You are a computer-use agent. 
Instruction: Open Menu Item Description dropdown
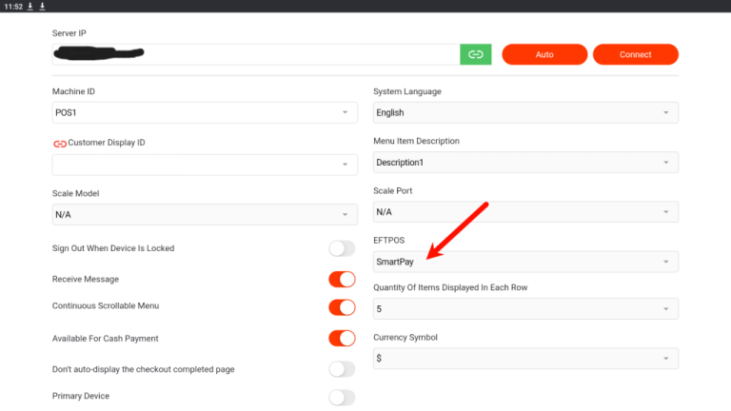(525, 162)
